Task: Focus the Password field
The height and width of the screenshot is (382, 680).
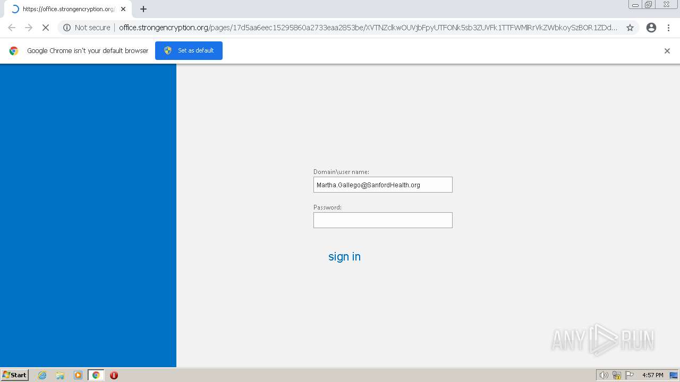Action: point(383,220)
